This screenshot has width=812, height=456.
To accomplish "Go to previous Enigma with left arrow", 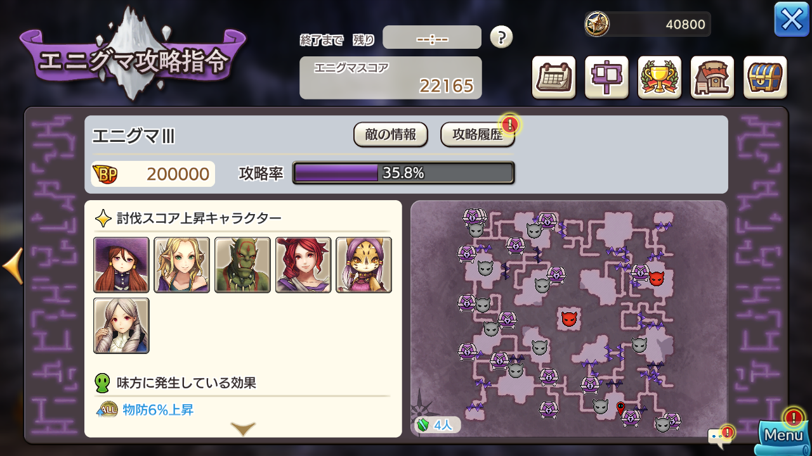I will click(x=13, y=266).
